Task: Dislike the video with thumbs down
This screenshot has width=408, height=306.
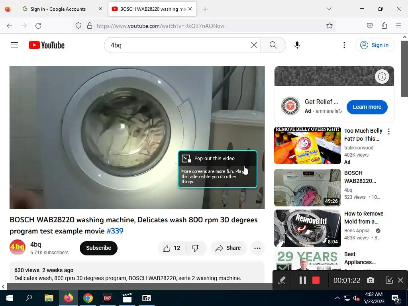Action: tap(196, 248)
